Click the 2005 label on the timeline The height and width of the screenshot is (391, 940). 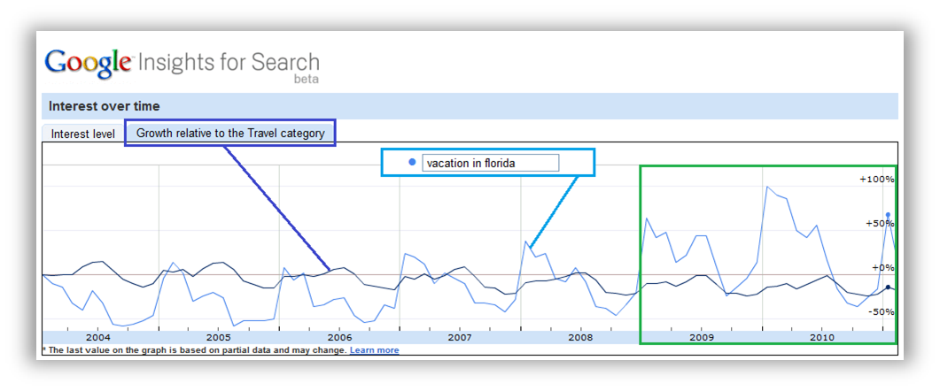pos(219,338)
